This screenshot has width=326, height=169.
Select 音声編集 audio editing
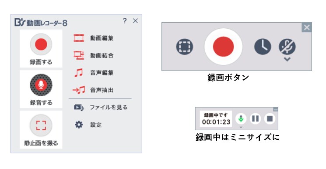point(94,73)
